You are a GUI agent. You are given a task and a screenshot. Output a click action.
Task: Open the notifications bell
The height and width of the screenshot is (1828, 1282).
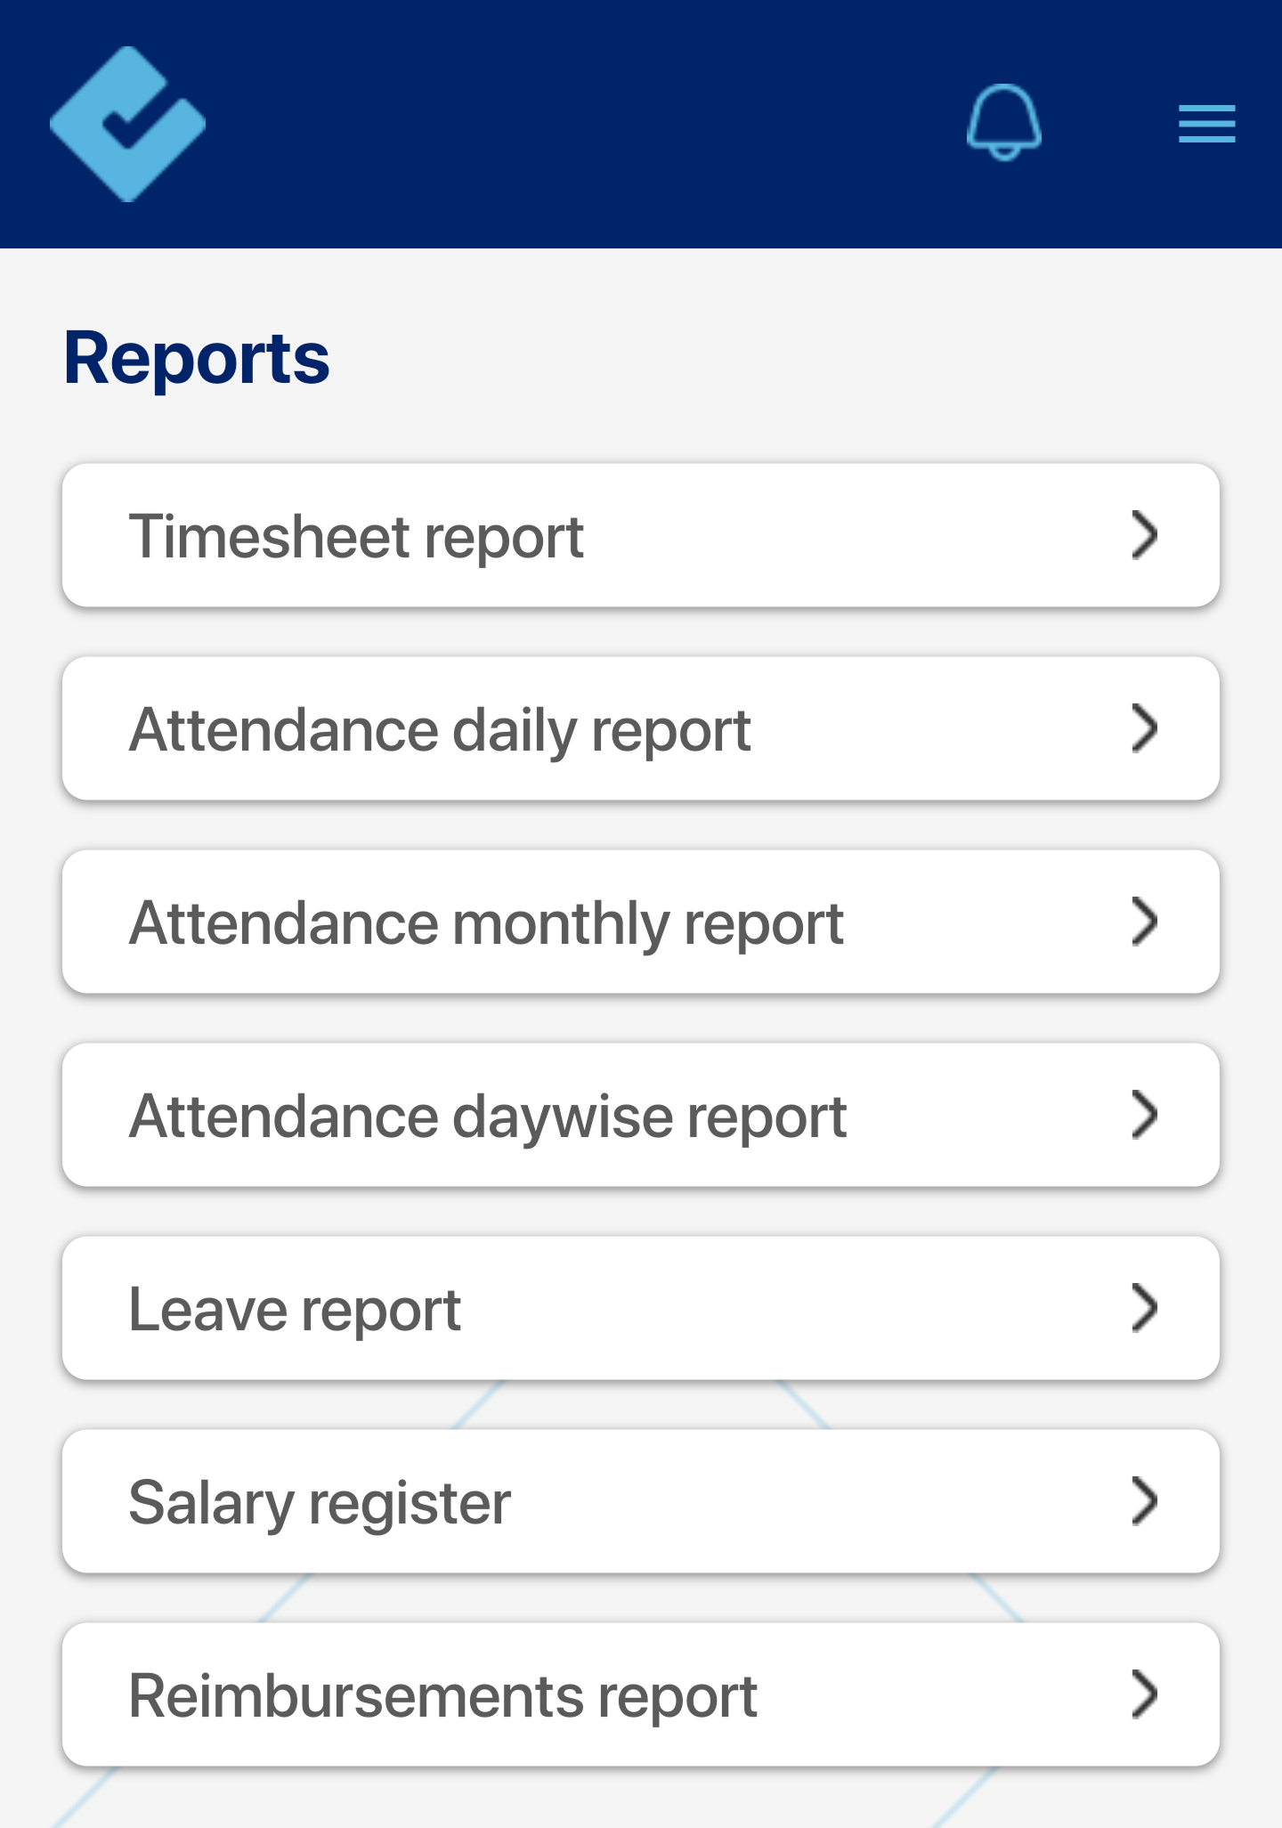coord(1004,123)
